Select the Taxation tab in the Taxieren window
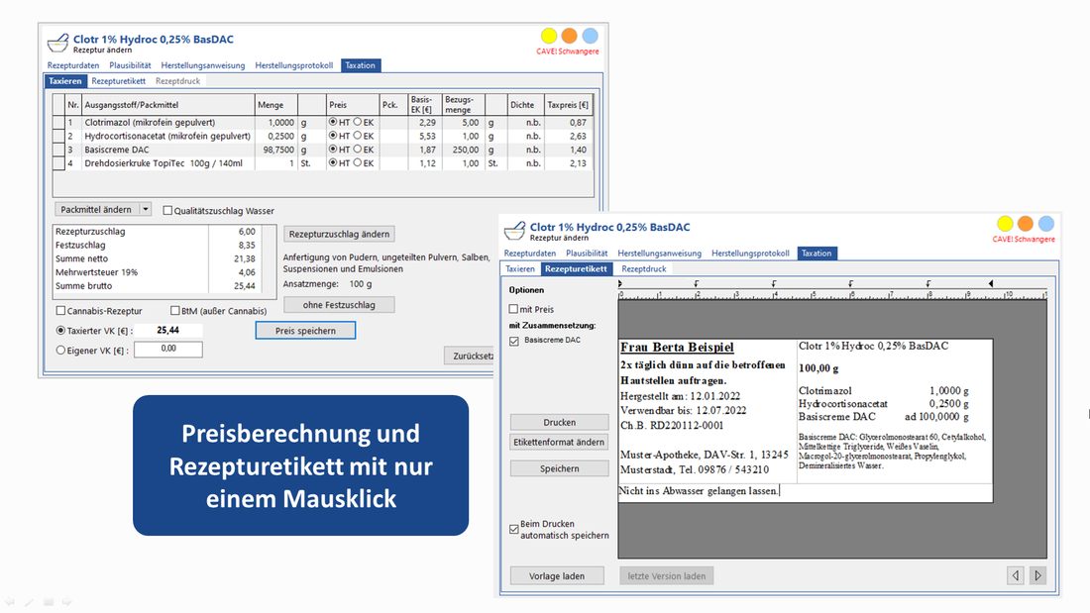Viewport: 1090px width, 613px height. pos(360,65)
